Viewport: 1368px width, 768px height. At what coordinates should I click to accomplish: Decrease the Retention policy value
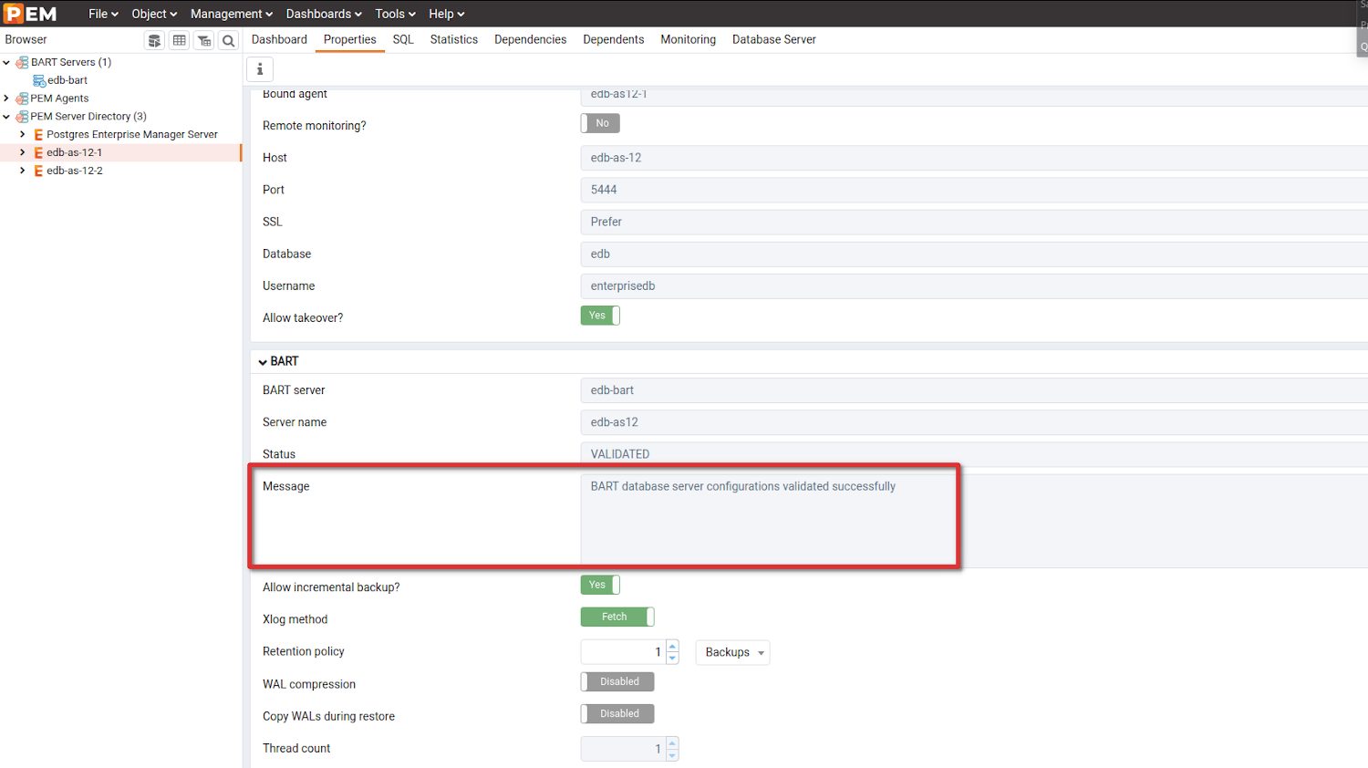[x=672, y=658]
